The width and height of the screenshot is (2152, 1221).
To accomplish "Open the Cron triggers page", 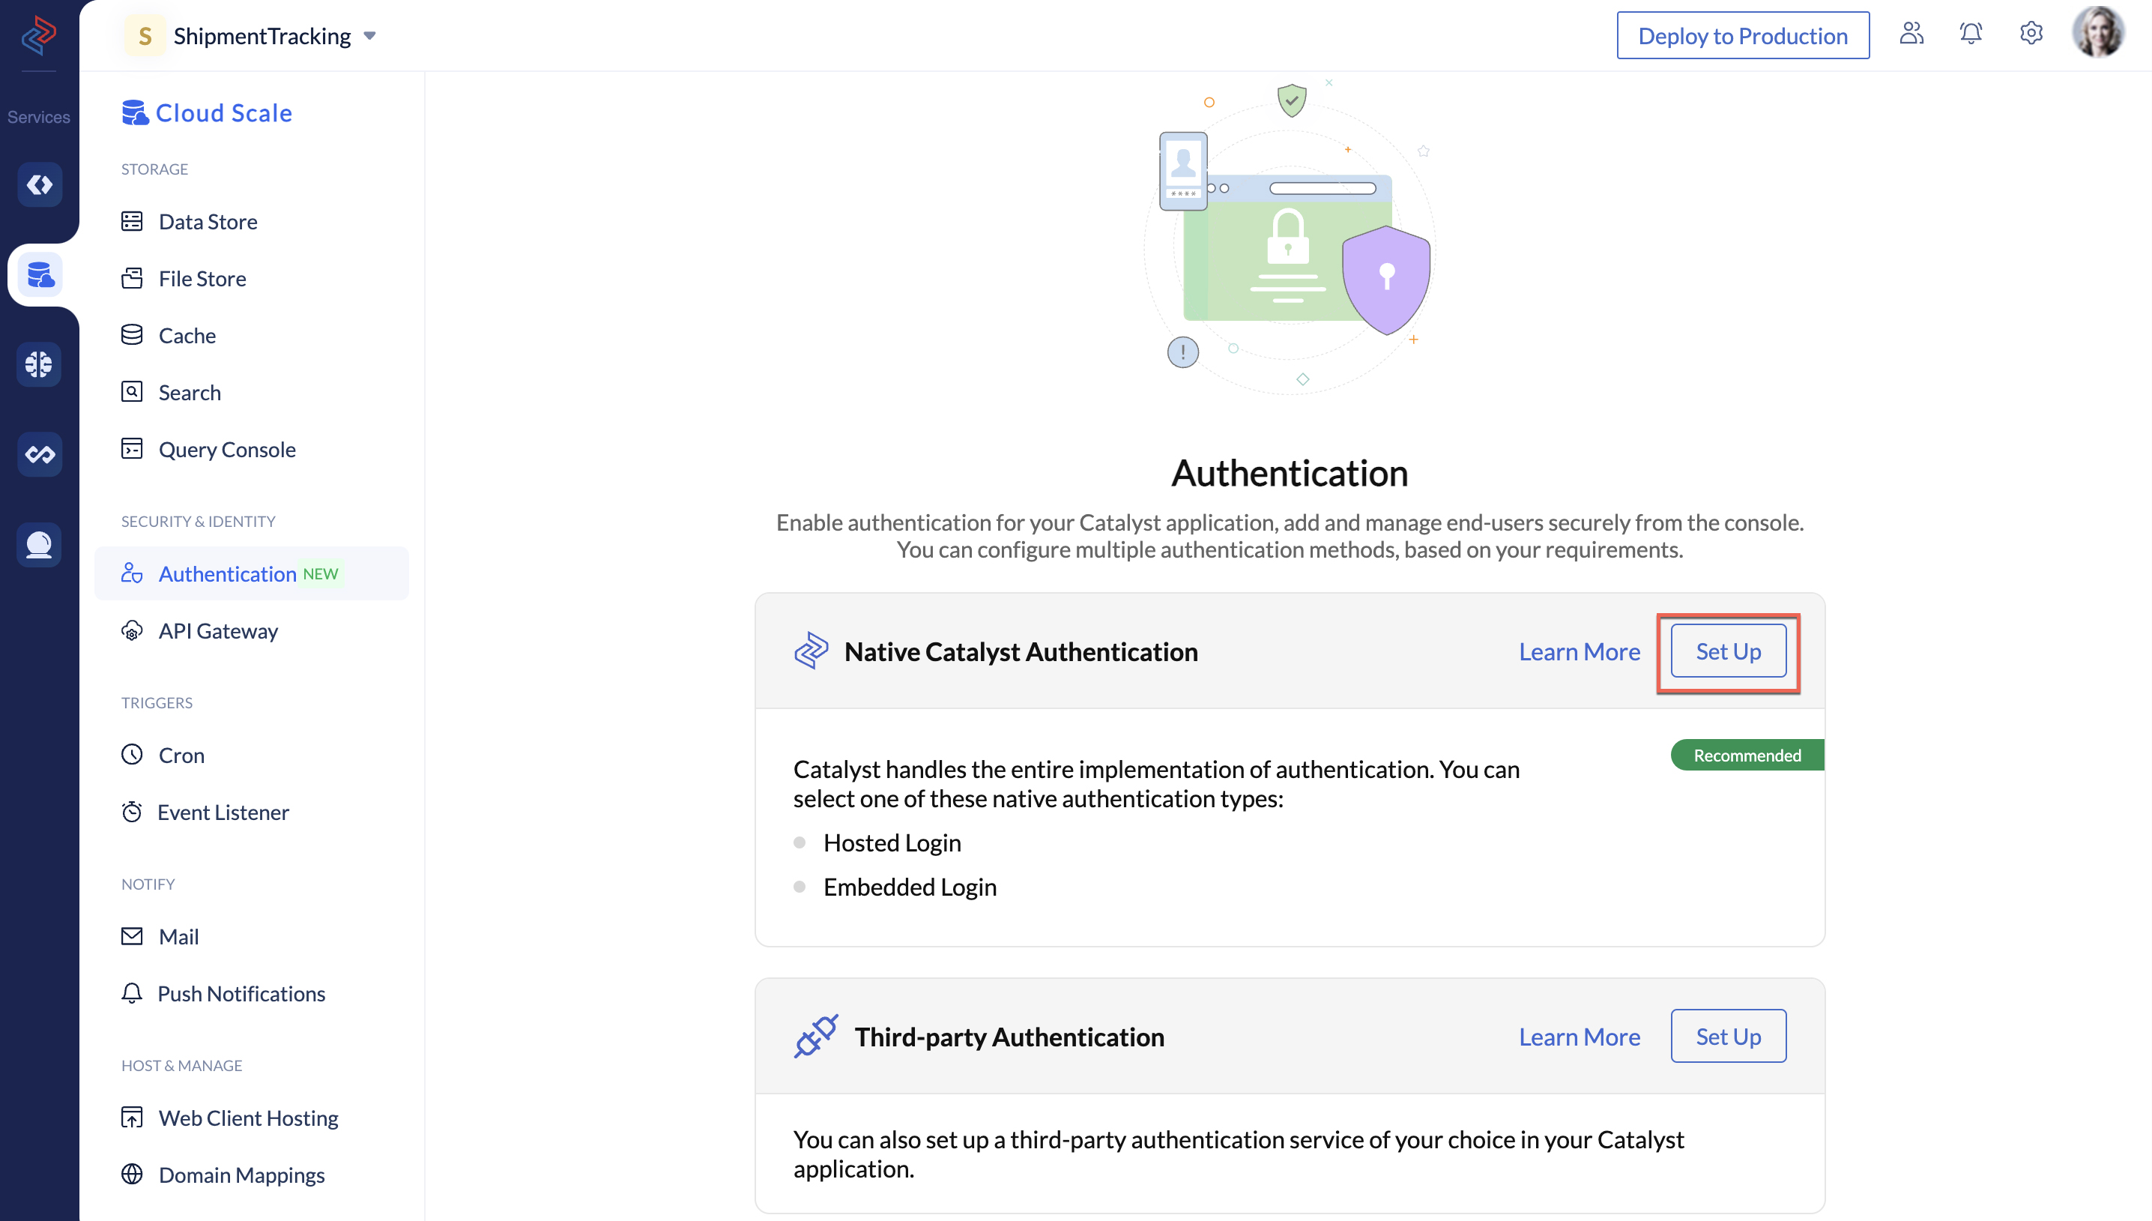I will click(181, 754).
